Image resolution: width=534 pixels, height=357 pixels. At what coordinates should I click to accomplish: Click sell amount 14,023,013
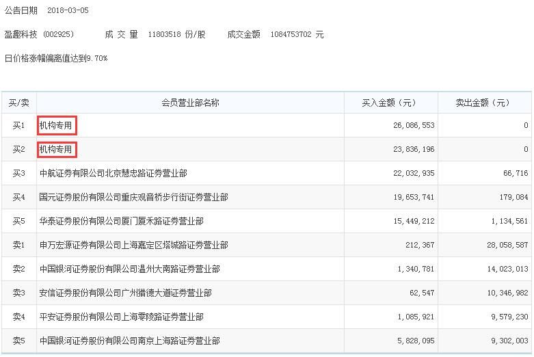click(507, 269)
